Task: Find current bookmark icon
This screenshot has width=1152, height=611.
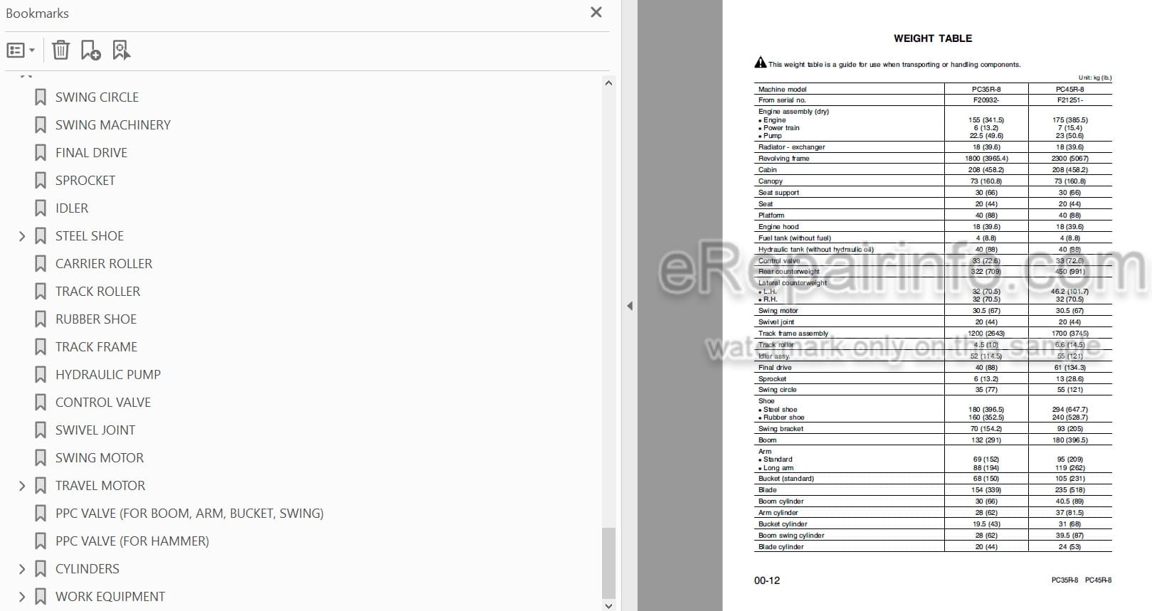Action: [122, 51]
